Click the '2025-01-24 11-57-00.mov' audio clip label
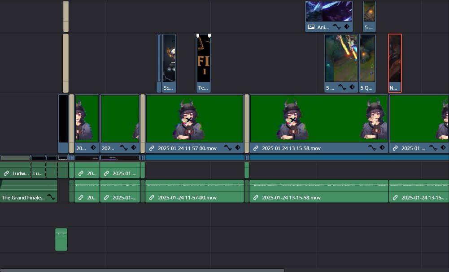 [x=187, y=198]
